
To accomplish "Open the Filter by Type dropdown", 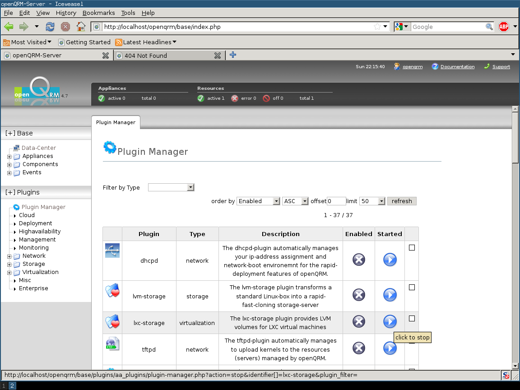I will click(x=171, y=187).
